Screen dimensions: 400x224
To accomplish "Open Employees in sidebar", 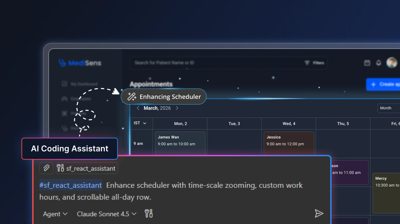I will (77, 99).
